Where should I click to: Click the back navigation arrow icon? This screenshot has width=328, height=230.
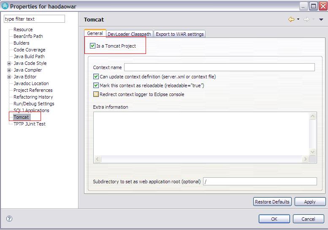291,19
